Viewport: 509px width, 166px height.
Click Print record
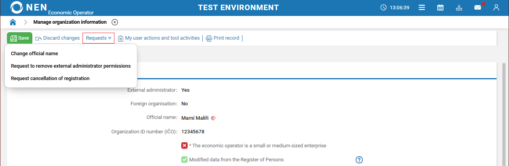coord(223,38)
